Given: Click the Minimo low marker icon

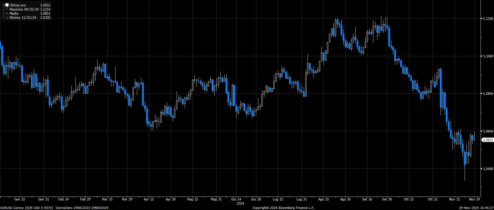Looking at the screenshot, I should tap(7, 18).
